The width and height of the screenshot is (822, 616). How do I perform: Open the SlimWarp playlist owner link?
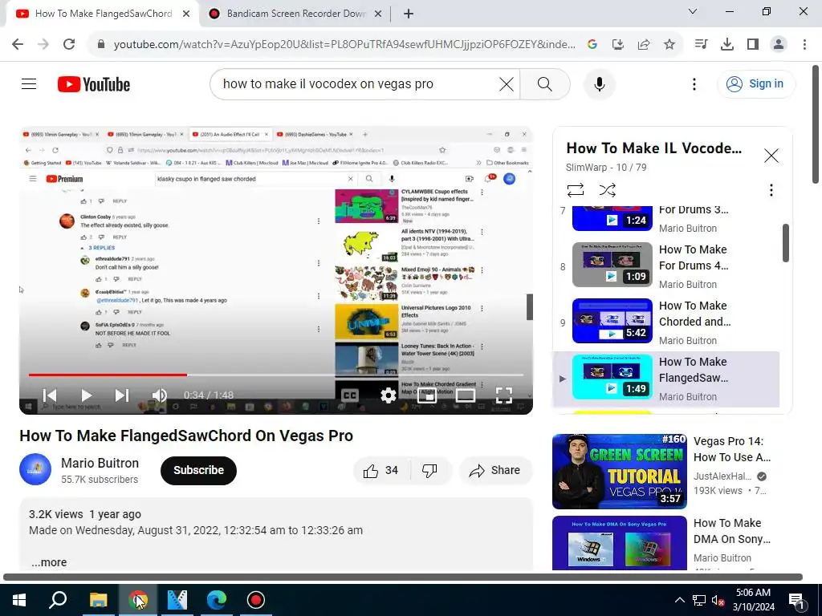[x=586, y=167]
